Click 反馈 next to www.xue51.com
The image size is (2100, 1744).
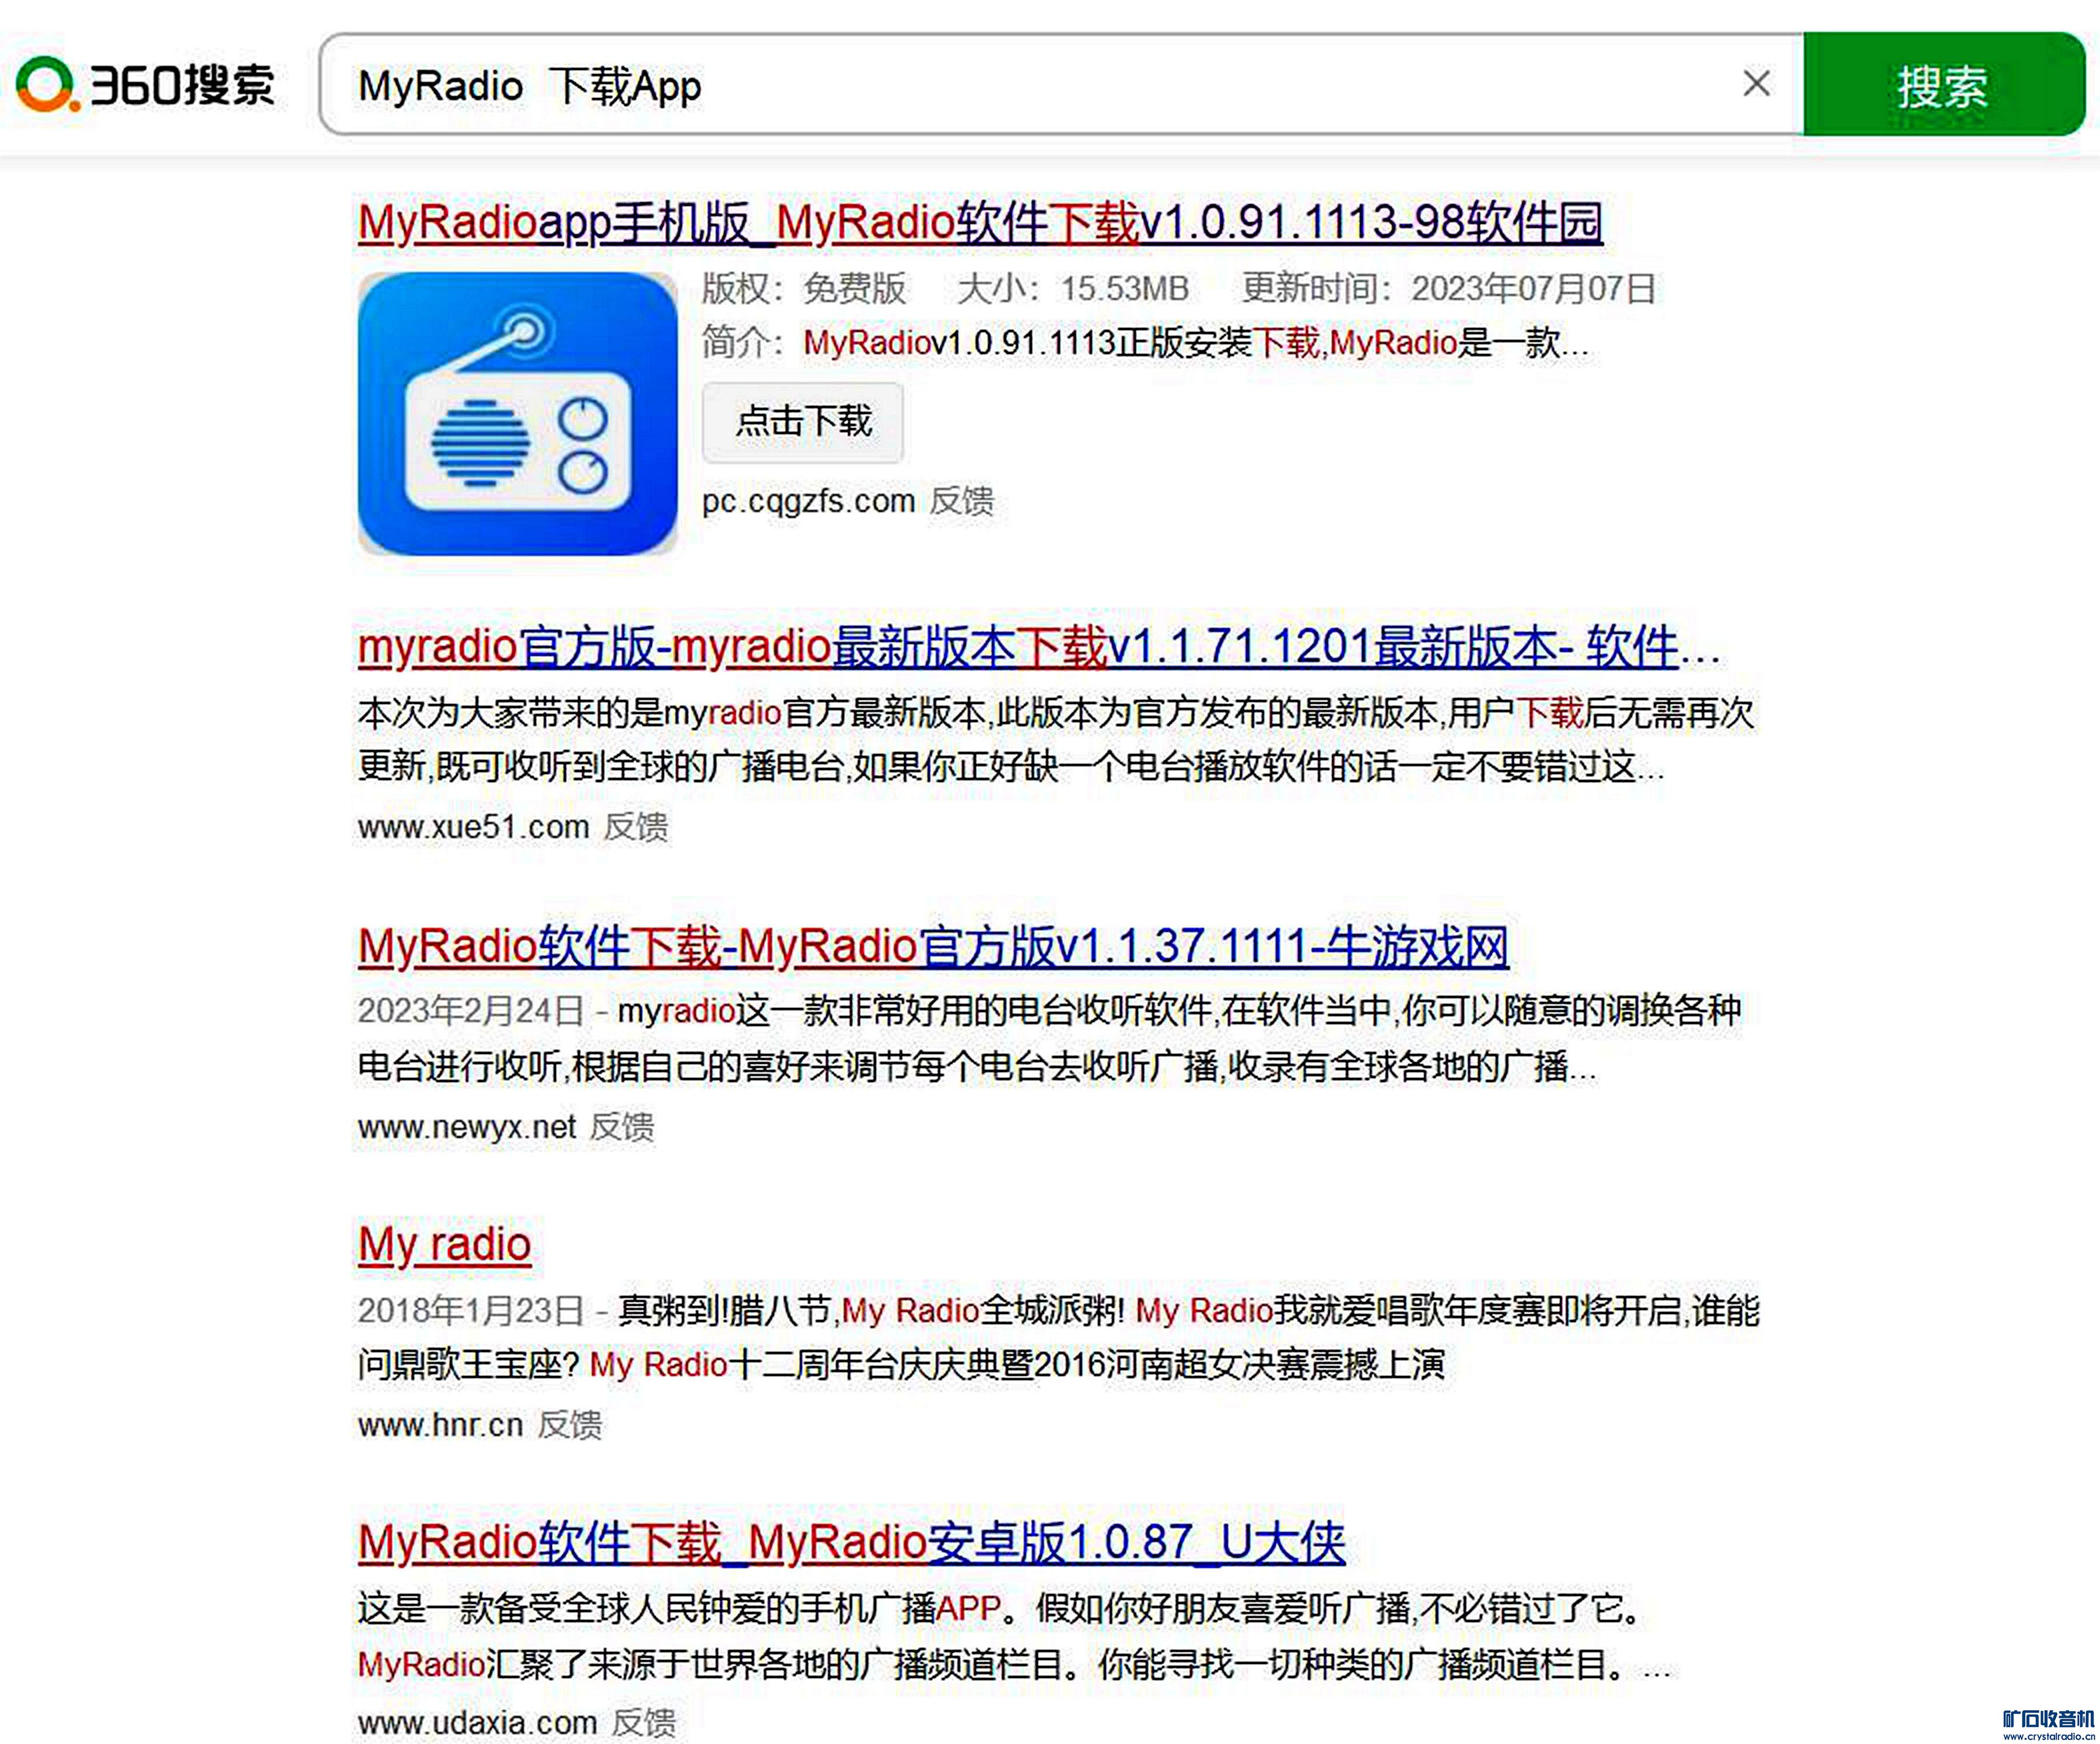tap(636, 827)
